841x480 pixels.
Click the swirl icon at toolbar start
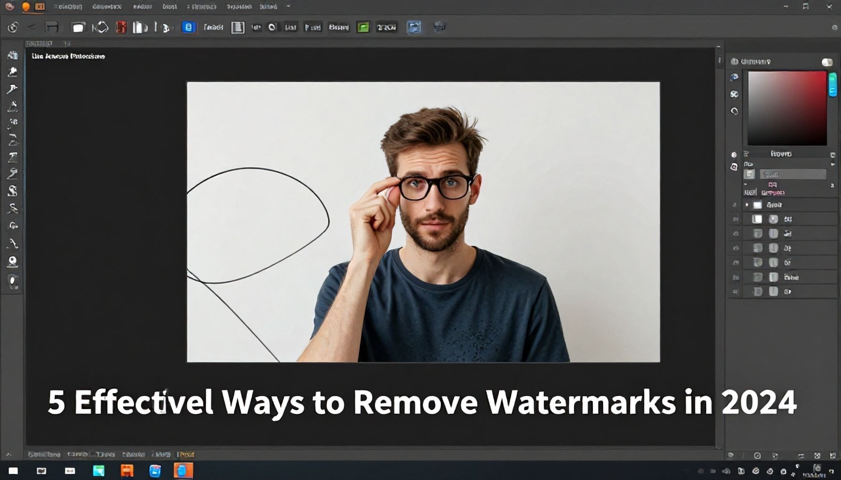13,27
